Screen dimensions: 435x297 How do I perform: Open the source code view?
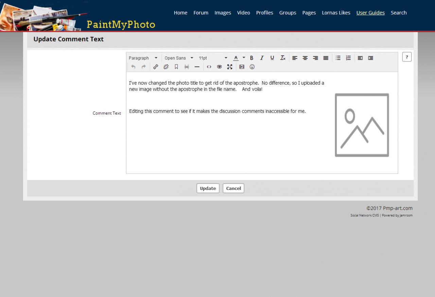209,67
